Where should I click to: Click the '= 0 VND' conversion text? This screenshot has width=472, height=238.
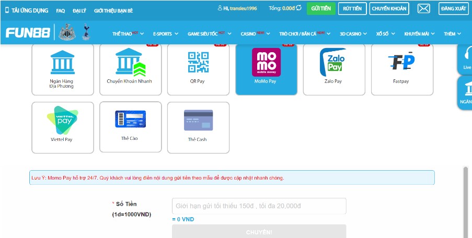click(183, 219)
